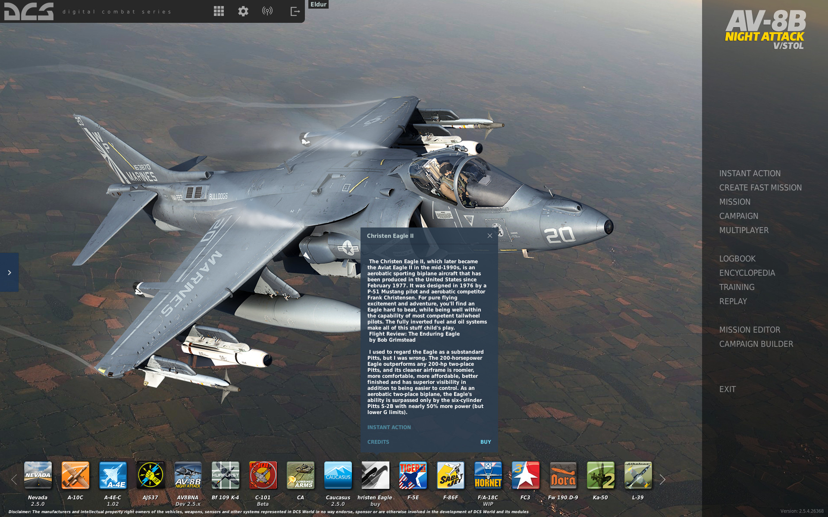Launch the MISSION EDITOR
Image resolution: width=828 pixels, height=517 pixels.
click(750, 330)
